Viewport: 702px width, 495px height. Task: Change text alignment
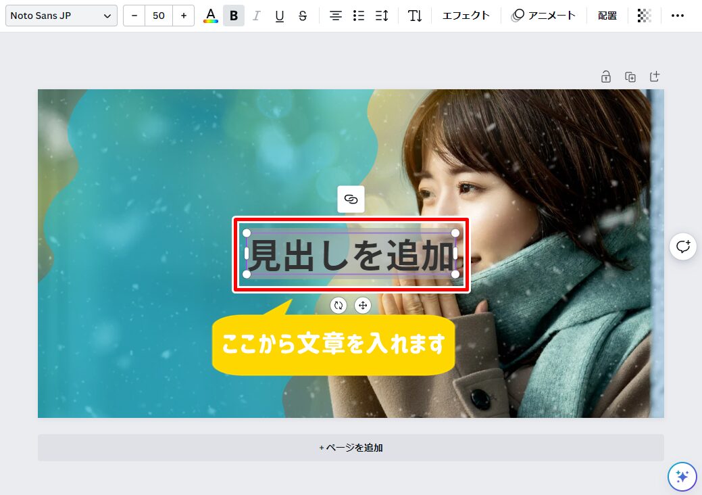click(335, 16)
